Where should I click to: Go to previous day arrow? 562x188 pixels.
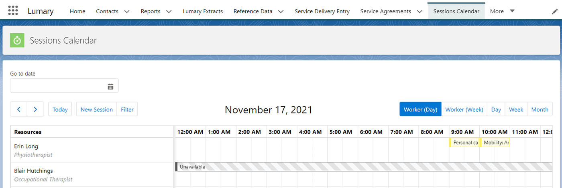pyautogui.click(x=19, y=109)
